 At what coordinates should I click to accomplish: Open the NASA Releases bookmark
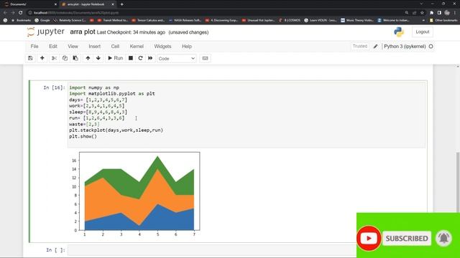(185, 21)
